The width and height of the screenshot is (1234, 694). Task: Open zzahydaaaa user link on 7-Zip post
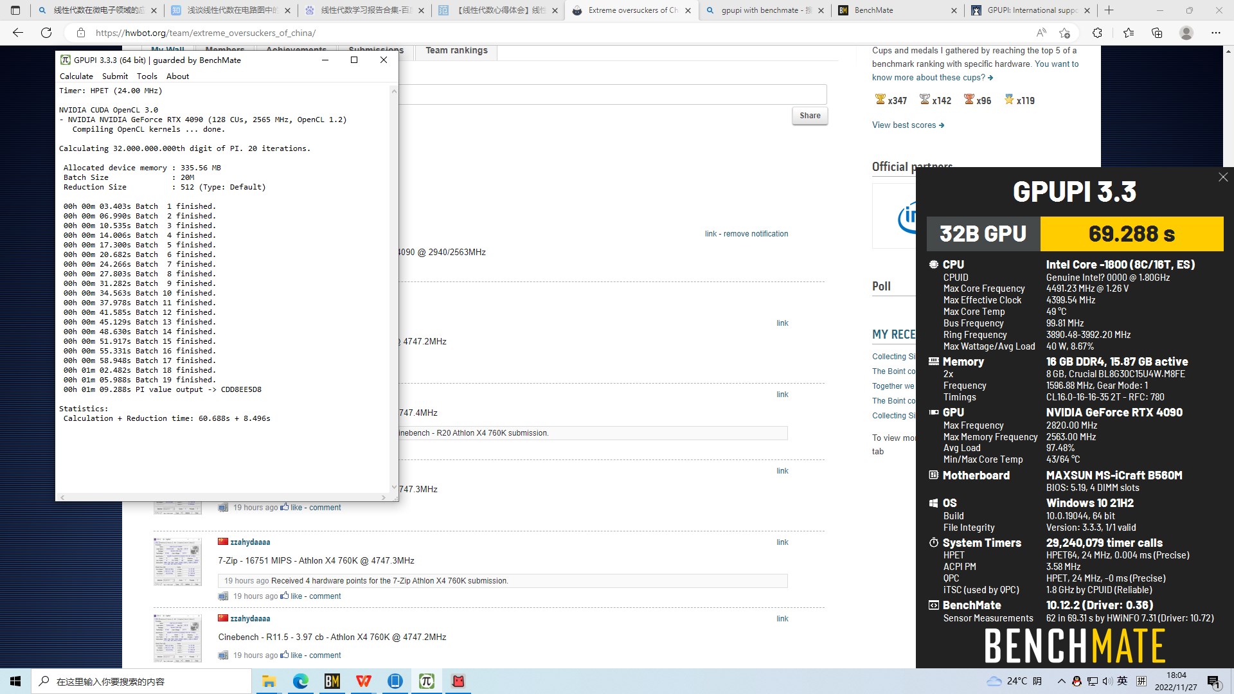point(250,542)
